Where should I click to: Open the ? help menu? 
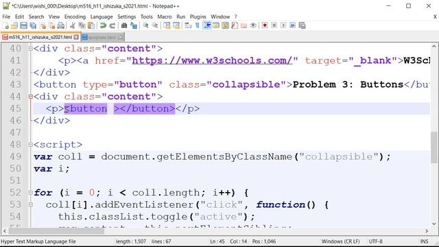[x=236, y=16]
